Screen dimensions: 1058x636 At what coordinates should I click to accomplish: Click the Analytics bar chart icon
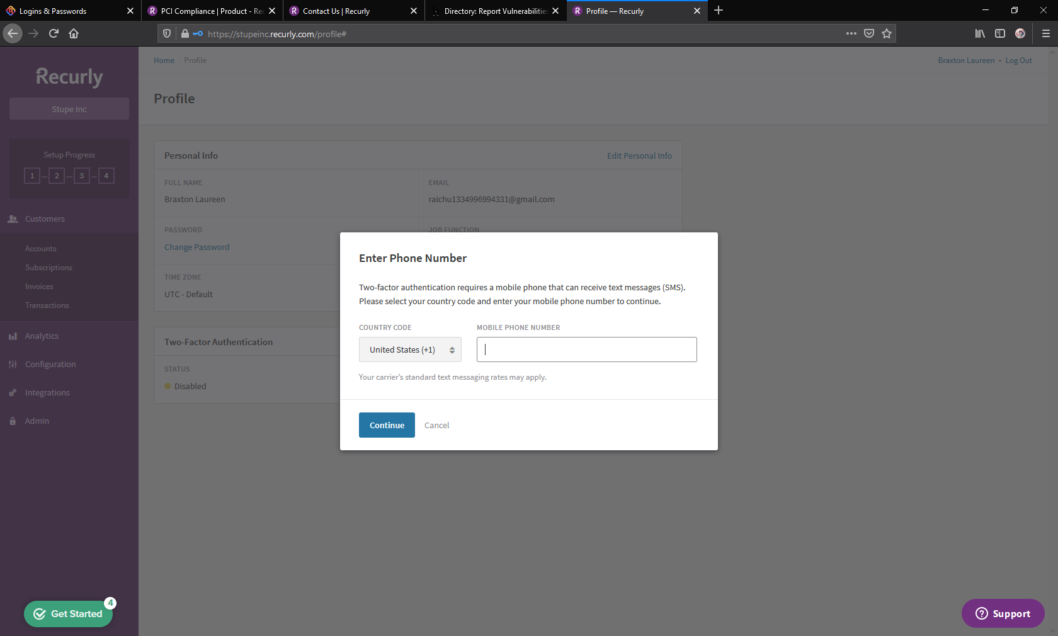[x=13, y=336]
